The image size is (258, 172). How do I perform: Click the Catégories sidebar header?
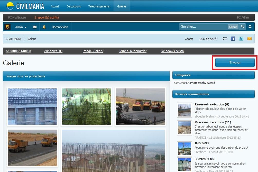tap(213, 75)
